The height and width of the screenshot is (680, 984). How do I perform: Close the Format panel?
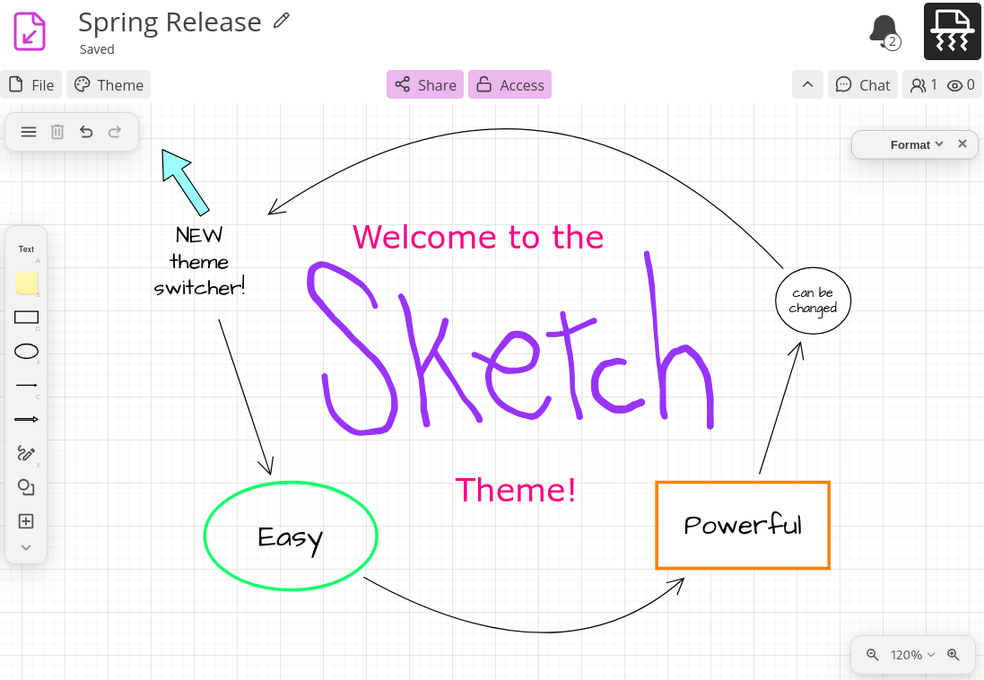point(962,144)
